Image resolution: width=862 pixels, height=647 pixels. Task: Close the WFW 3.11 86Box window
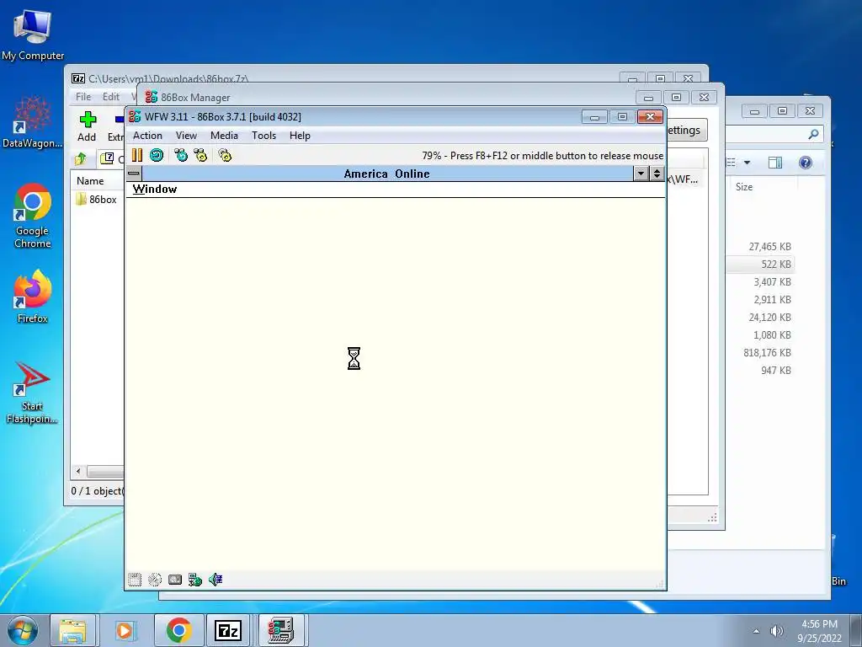coord(651,116)
